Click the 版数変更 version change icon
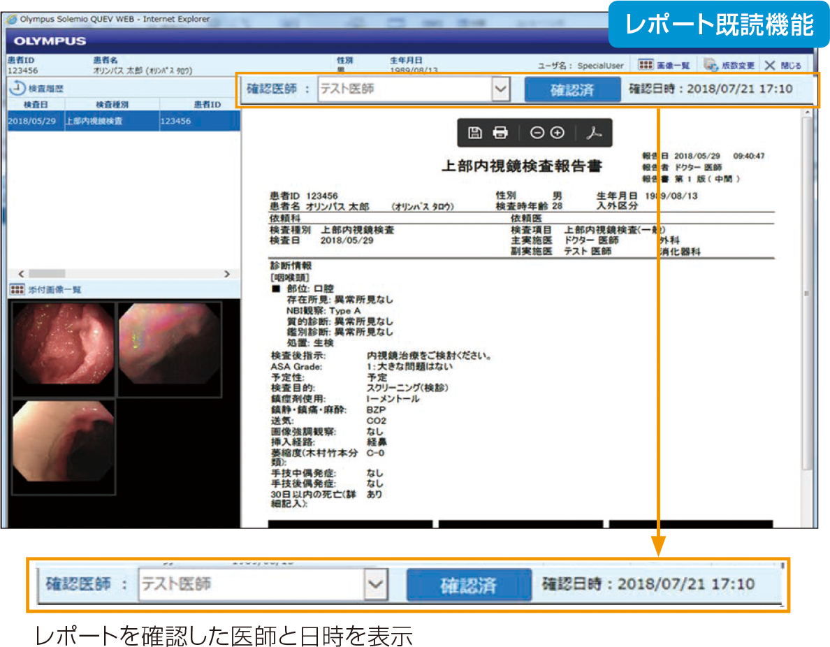Screen dimensions: 830x647 (729, 65)
